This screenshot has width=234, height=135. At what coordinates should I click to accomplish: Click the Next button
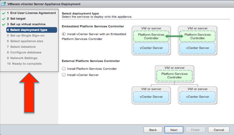coord(174,130)
